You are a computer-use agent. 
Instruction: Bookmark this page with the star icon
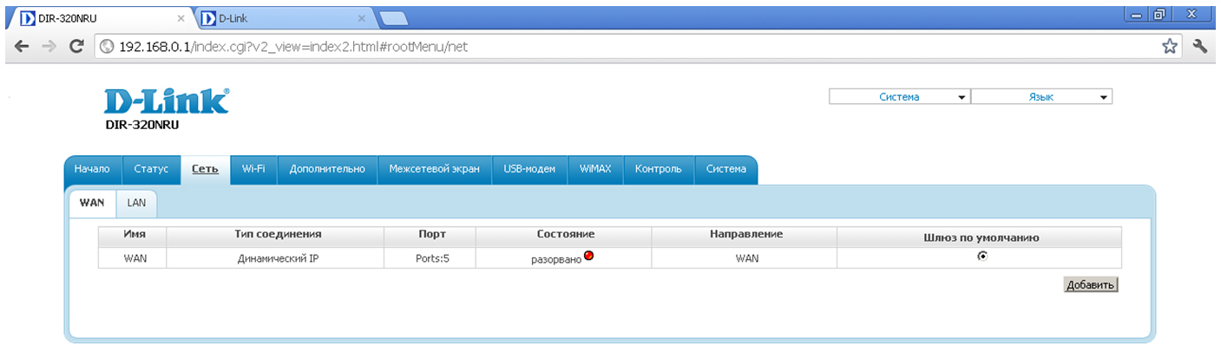pos(1170,47)
